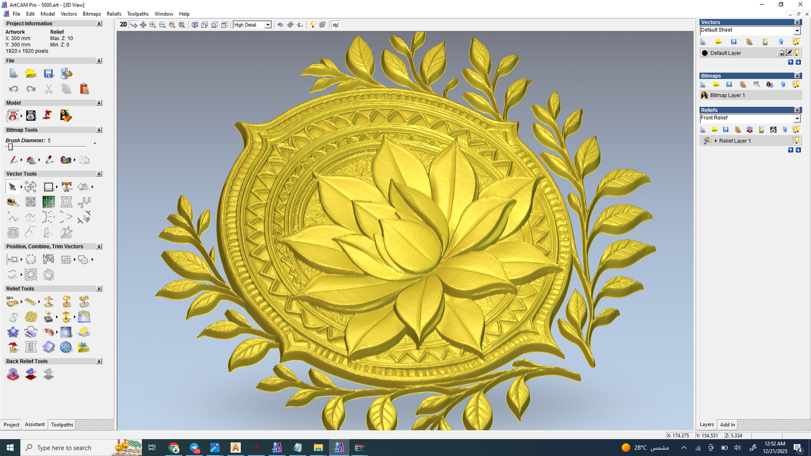Screen dimensions: 811x456
Task: Open the Add In panel tab
Action: click(x=727, y=425)
